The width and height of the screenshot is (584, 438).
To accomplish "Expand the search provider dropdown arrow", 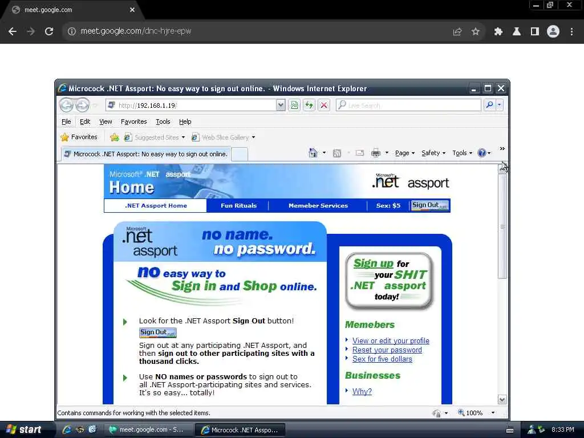I will pos(500,105).
